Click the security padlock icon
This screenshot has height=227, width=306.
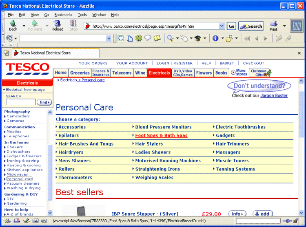point(296,221)
